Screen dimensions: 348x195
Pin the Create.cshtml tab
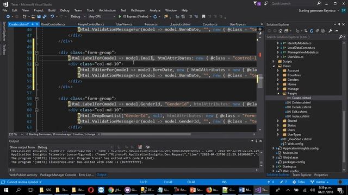[x=33, y=24]
